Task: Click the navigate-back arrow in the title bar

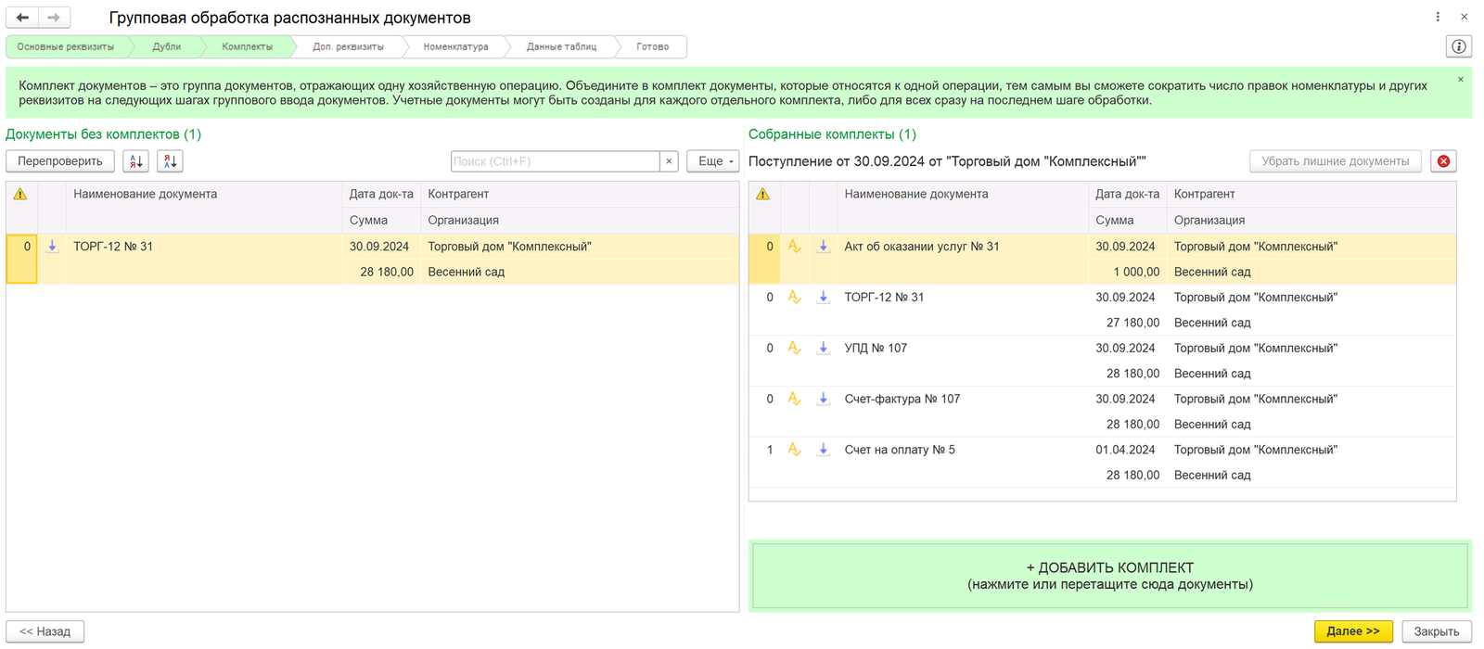Action: pyautogui.click(x=22, y=18)
